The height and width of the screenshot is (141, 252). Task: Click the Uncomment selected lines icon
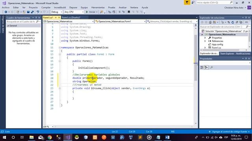click(x=123, y=12)
